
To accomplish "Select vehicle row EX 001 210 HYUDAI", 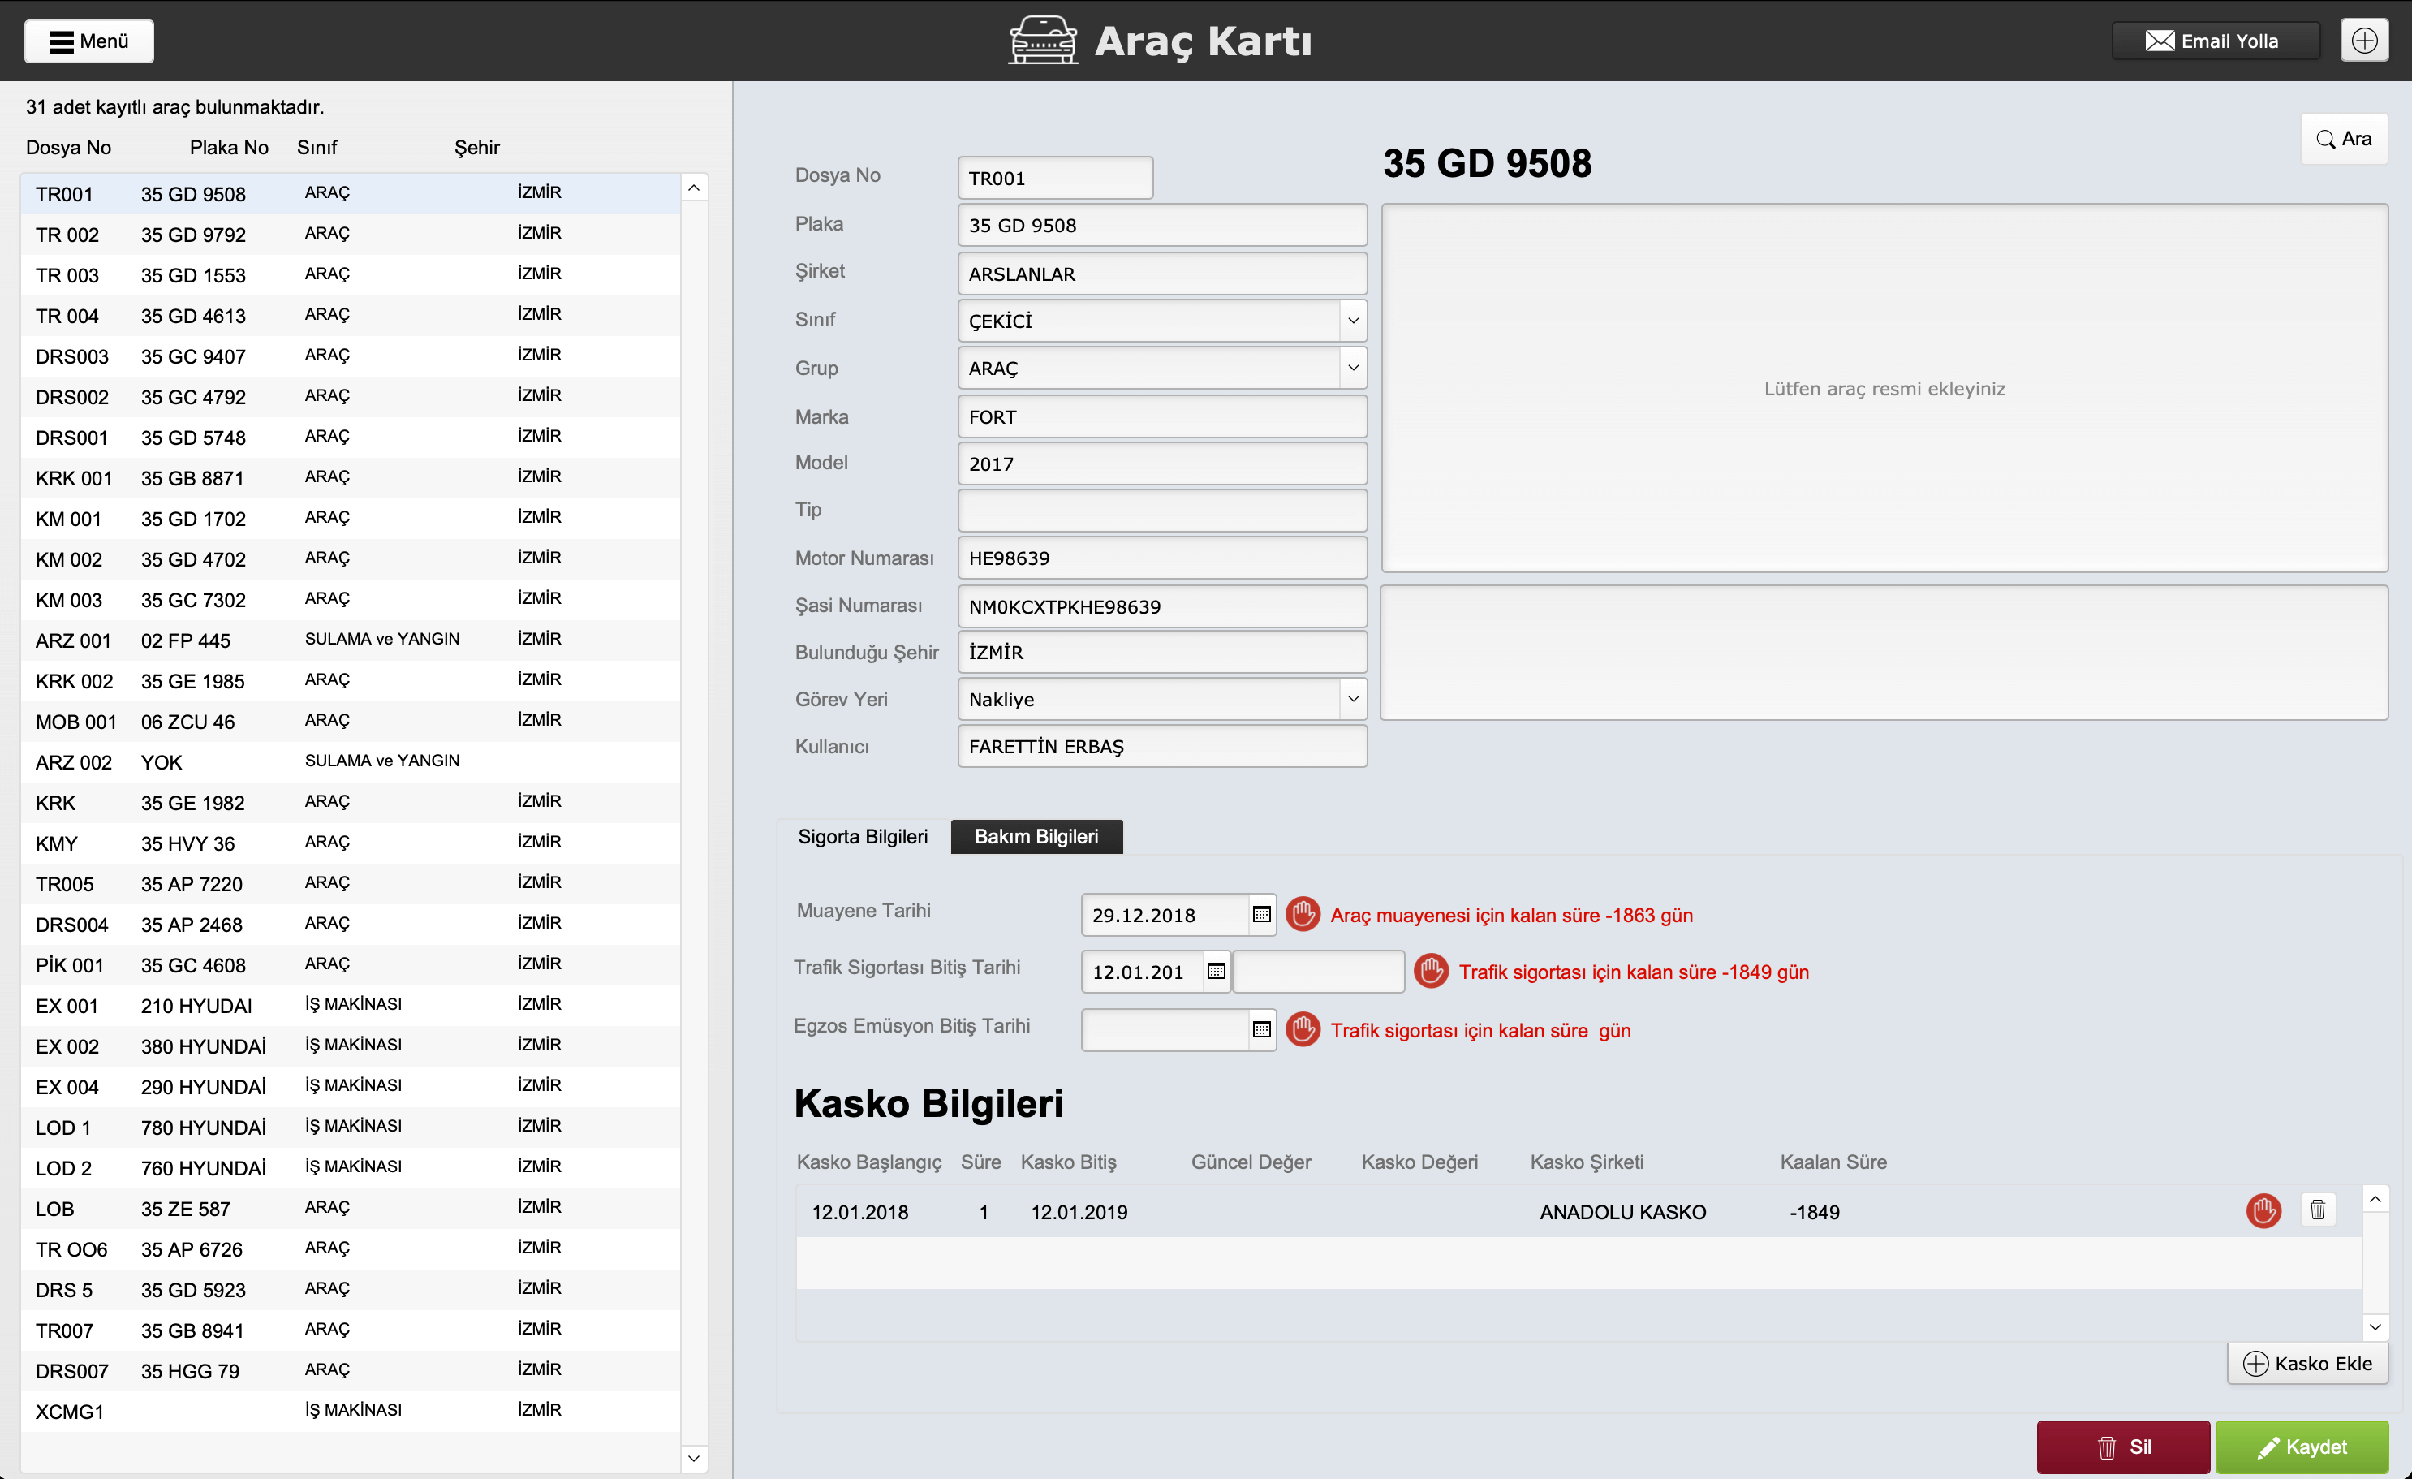I will point(351,1005).
